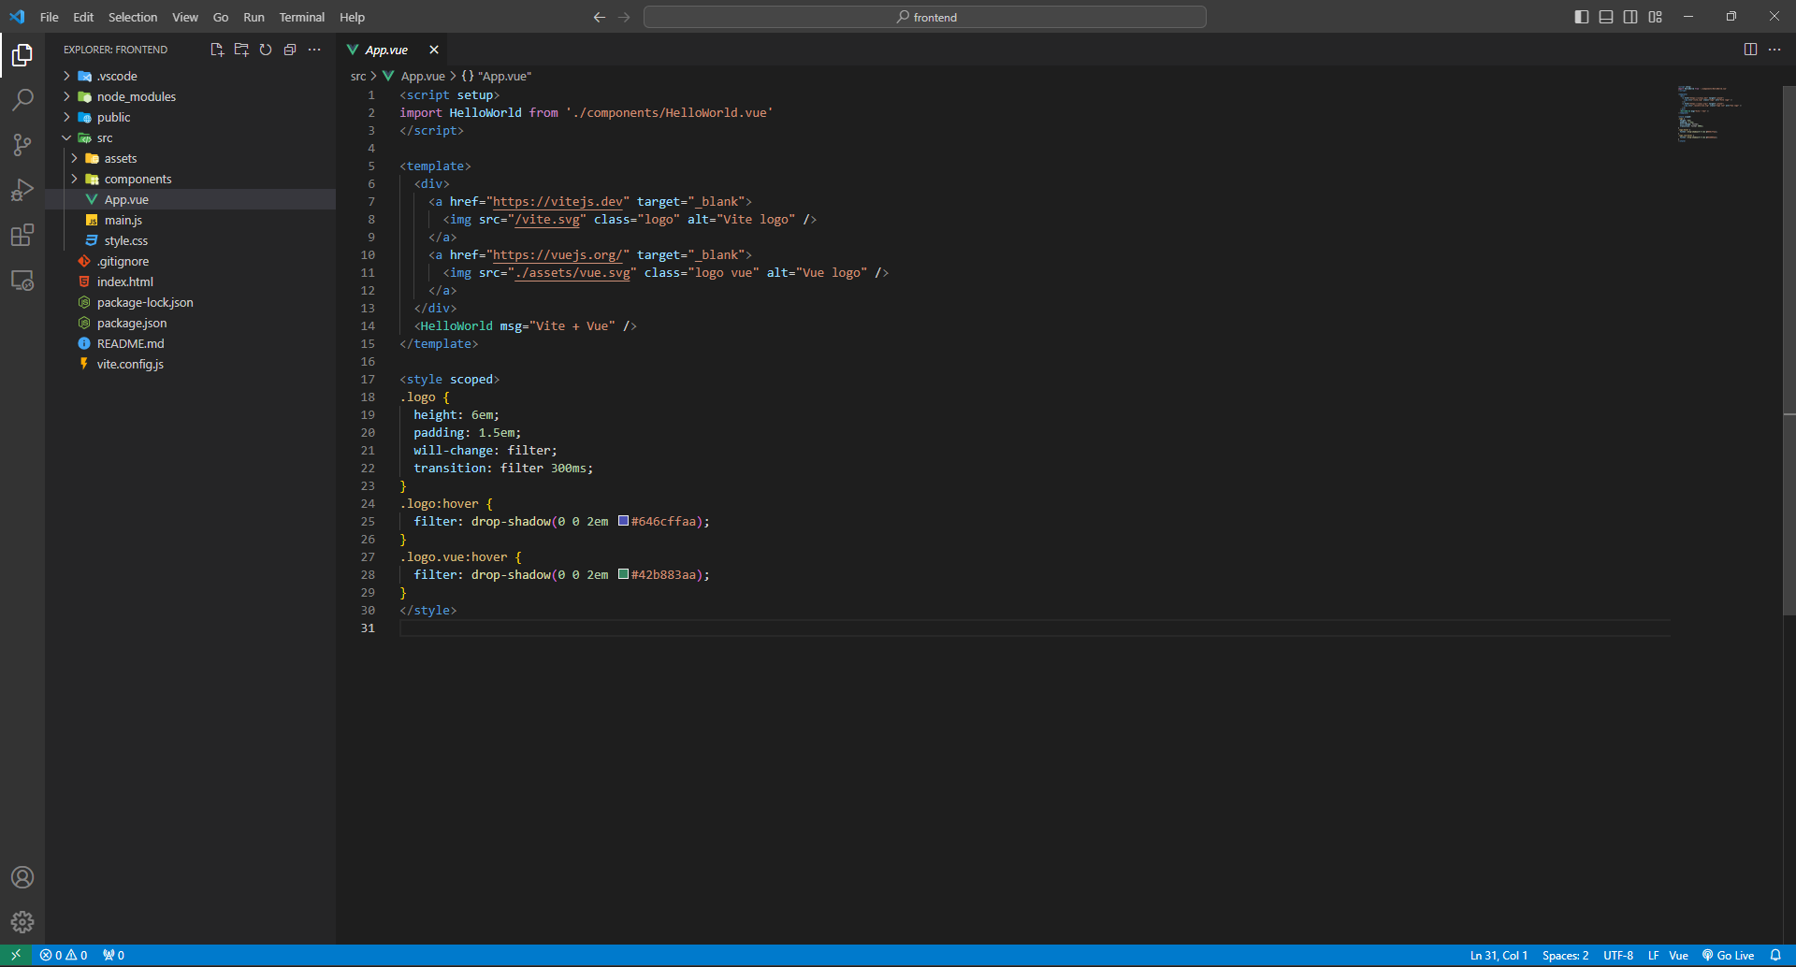This screenshot has height=967, width=1796.
Task: Open the Terminal menu
Action: coord(301,17)
